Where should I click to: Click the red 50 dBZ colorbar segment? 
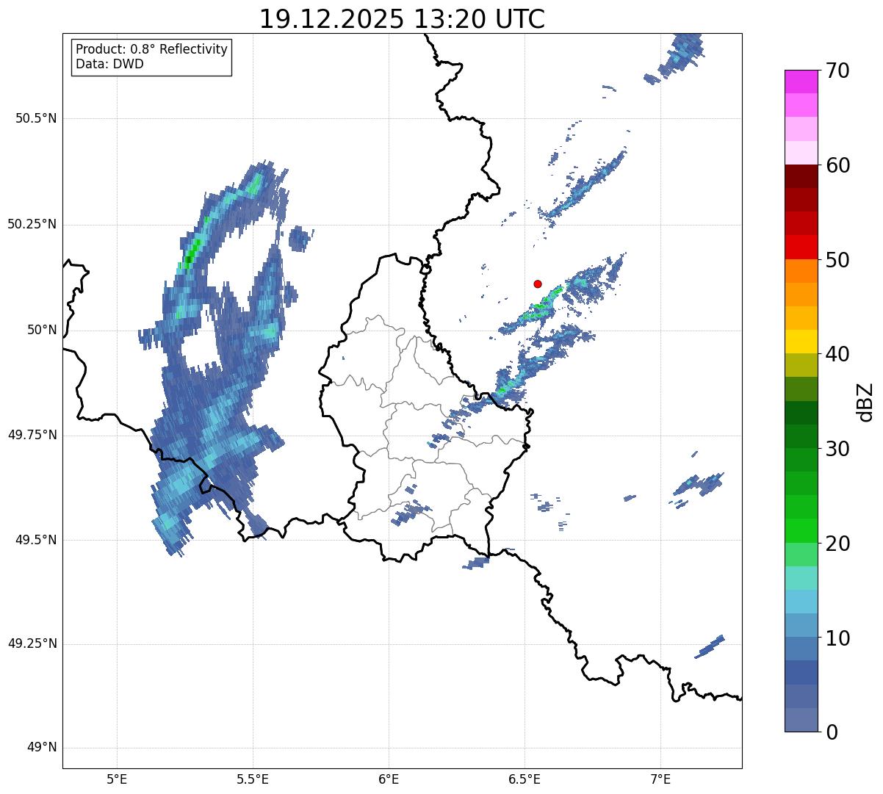801,247
